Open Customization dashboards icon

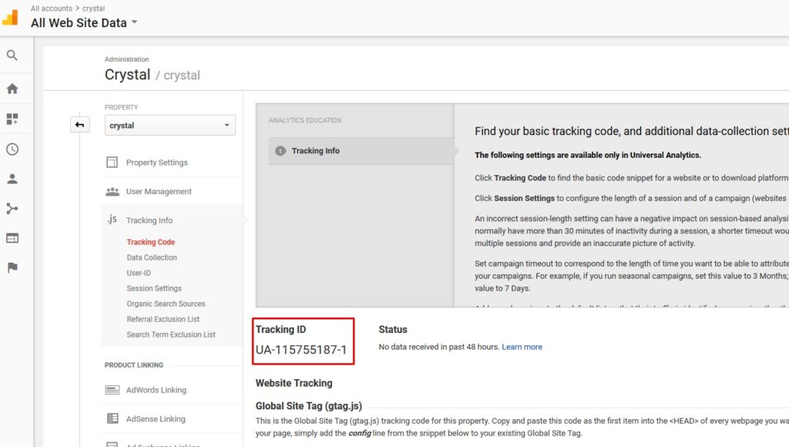[x=12, y=119]
